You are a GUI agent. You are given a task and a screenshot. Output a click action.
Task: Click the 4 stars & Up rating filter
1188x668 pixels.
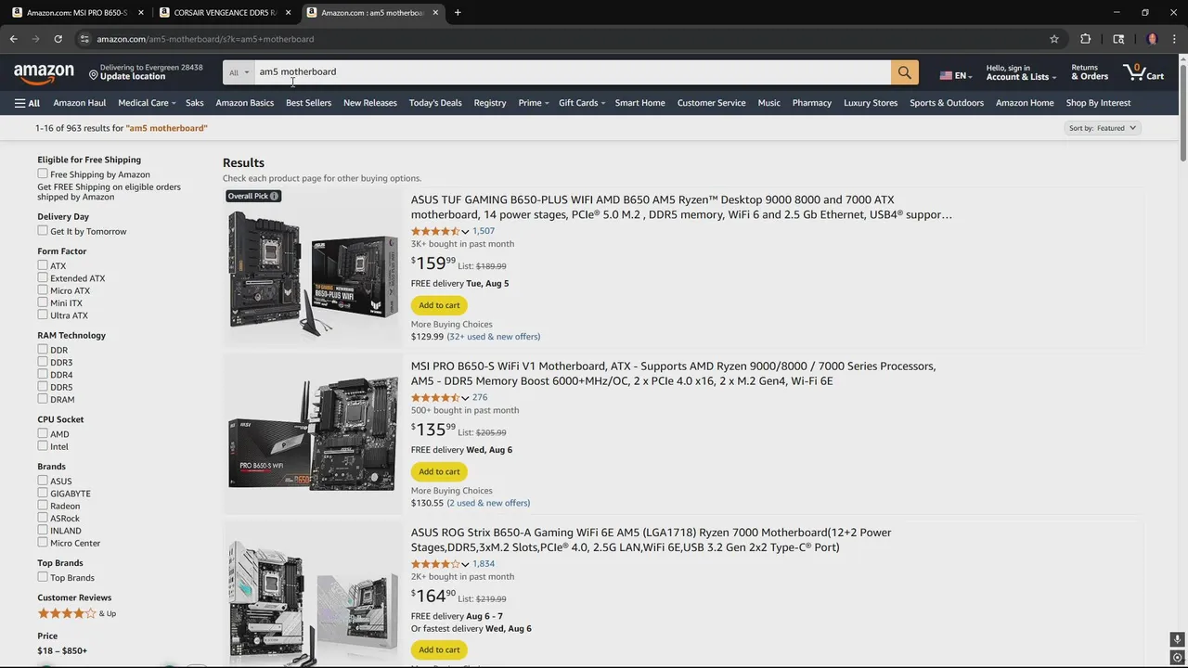click(x=77, y=613)
